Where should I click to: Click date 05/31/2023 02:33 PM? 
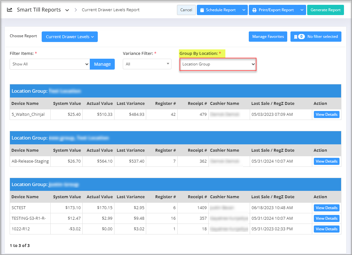point(272,229)
